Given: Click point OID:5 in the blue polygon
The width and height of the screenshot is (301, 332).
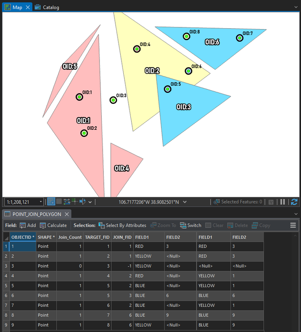Looking at the screenshot, I should coord(168,89).
